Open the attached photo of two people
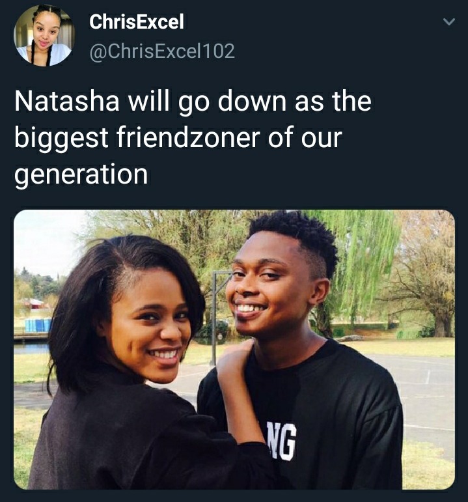The width and height of the screenshot is (468, 502). coord(234,349)
